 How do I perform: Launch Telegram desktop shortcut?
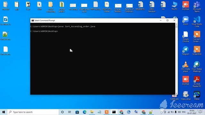186,50
